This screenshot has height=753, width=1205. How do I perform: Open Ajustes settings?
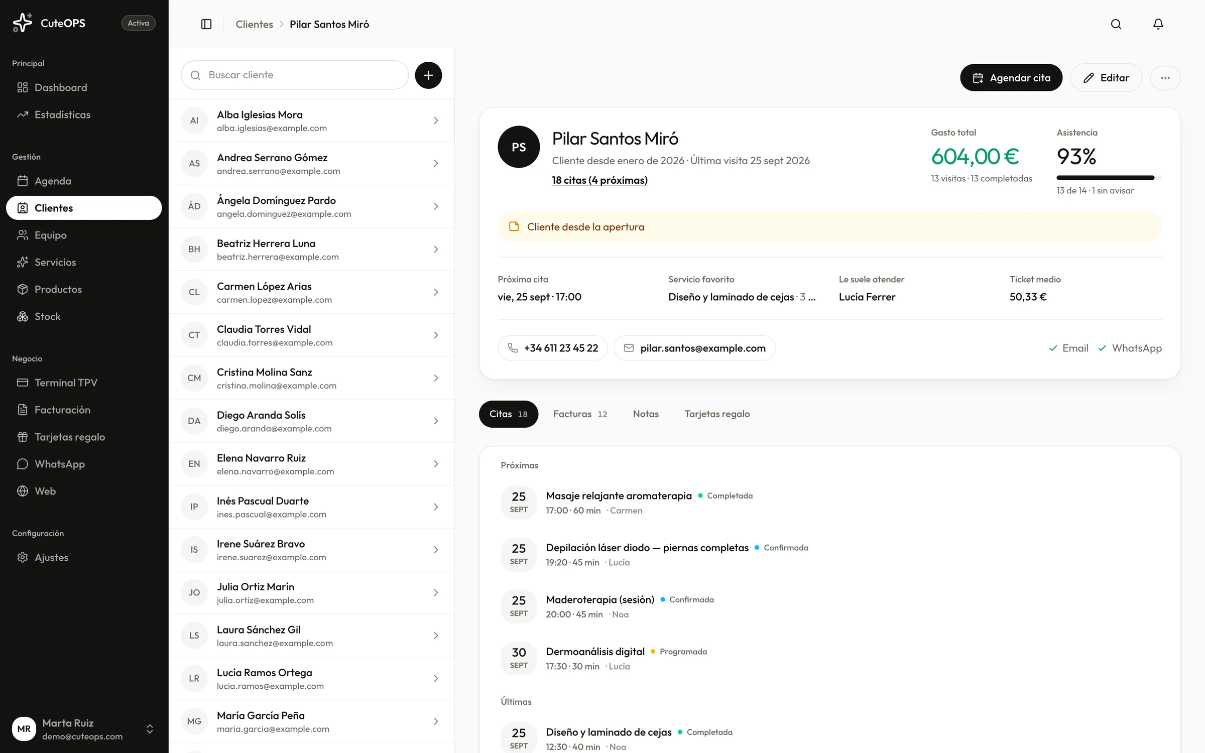coord(84,557)
